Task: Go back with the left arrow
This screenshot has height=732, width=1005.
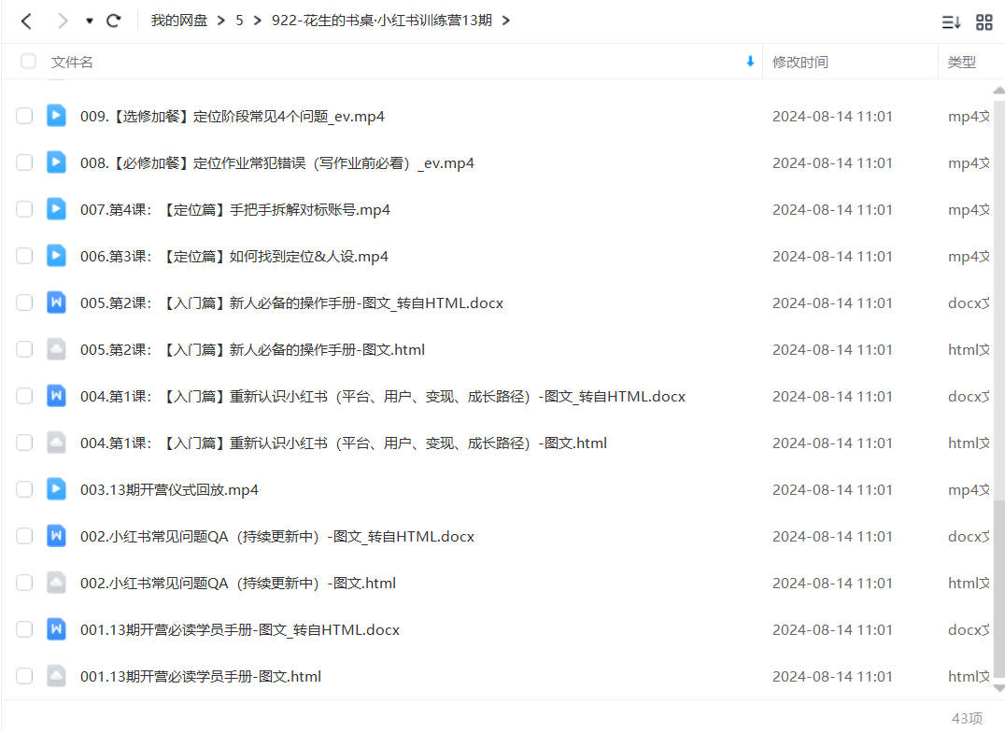Action: pos(26,21)
